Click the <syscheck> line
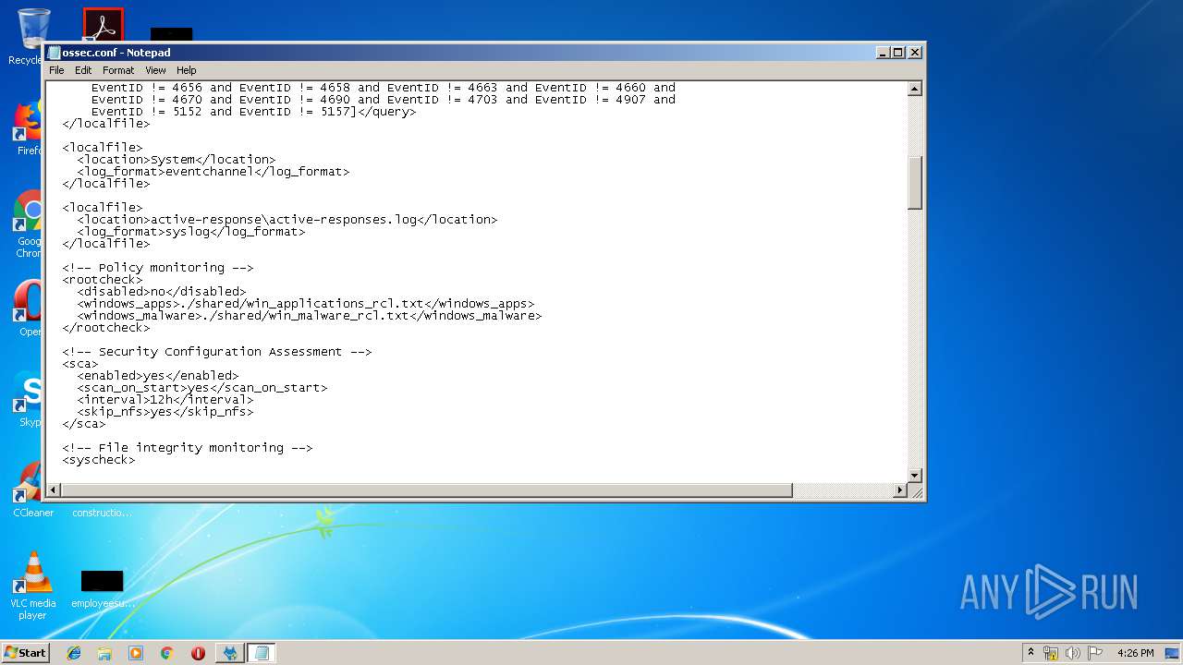 coord(98,460)
